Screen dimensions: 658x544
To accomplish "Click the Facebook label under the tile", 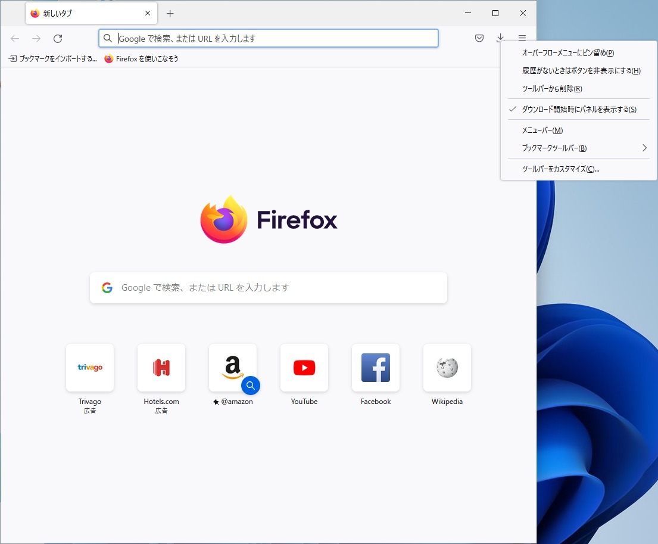I will 376,402.
